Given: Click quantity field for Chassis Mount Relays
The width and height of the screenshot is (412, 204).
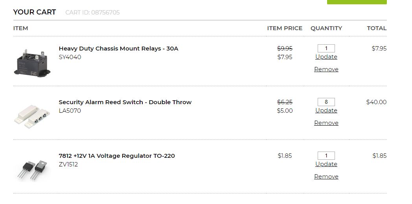Looking at the screenshot, I should click(x=326, y=49).
